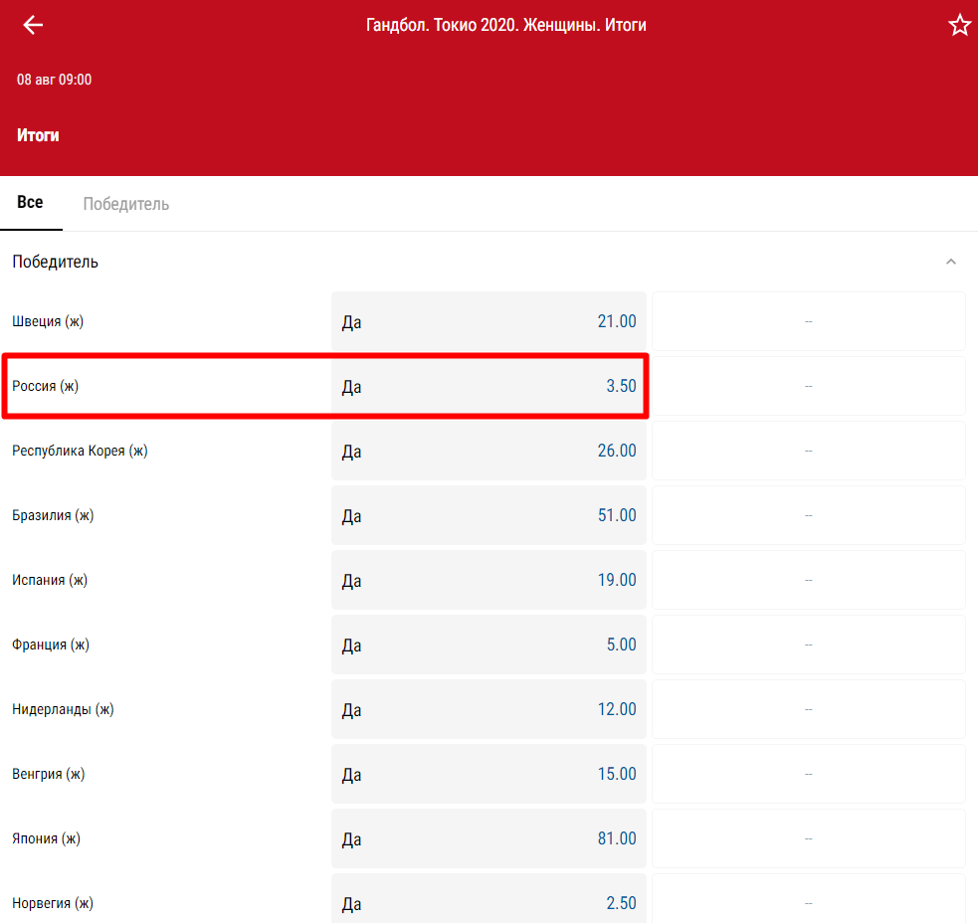Click the empty odds cell for Франция (ж)
This screenshot has width=978, height=923.
pyautogui.click(x=808, y=645)
